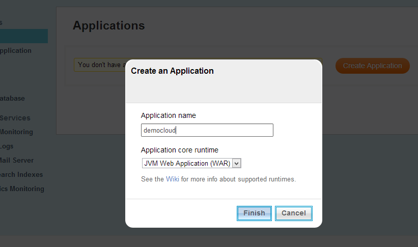Select Search Indexes in the sidebar
Viewport: 418px width, 247px height.
21,175
